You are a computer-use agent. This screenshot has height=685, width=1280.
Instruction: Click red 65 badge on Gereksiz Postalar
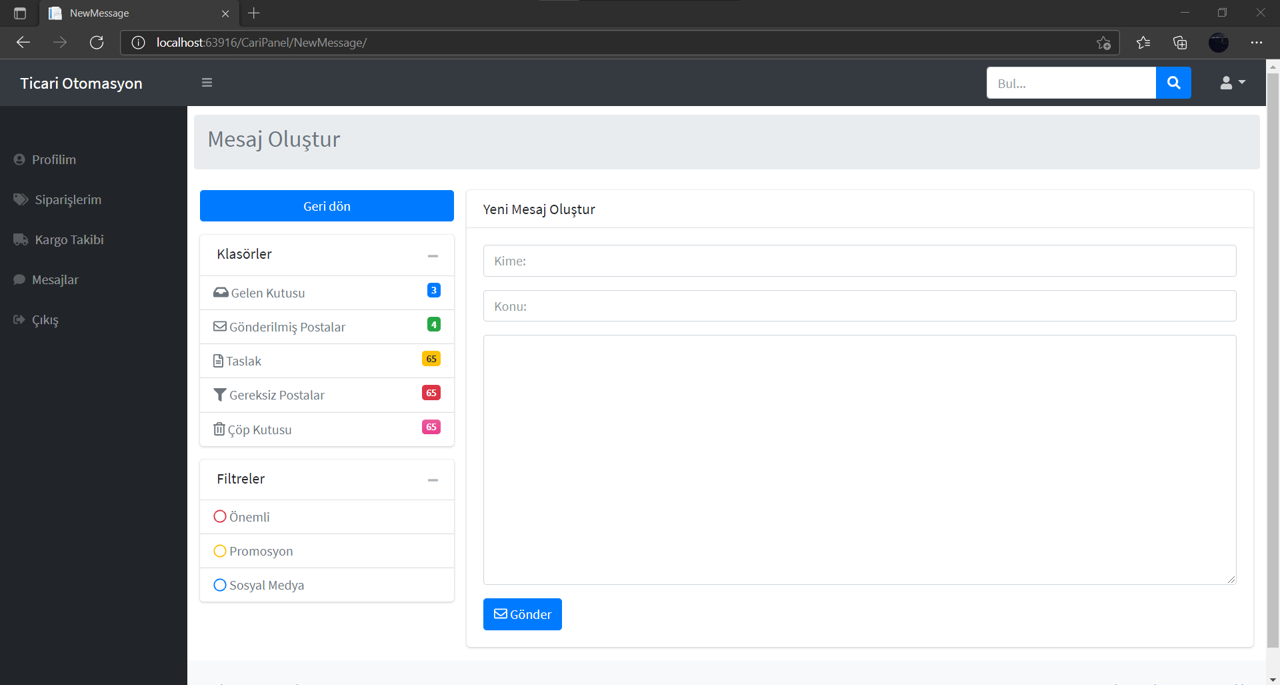[x=431, y=393]
